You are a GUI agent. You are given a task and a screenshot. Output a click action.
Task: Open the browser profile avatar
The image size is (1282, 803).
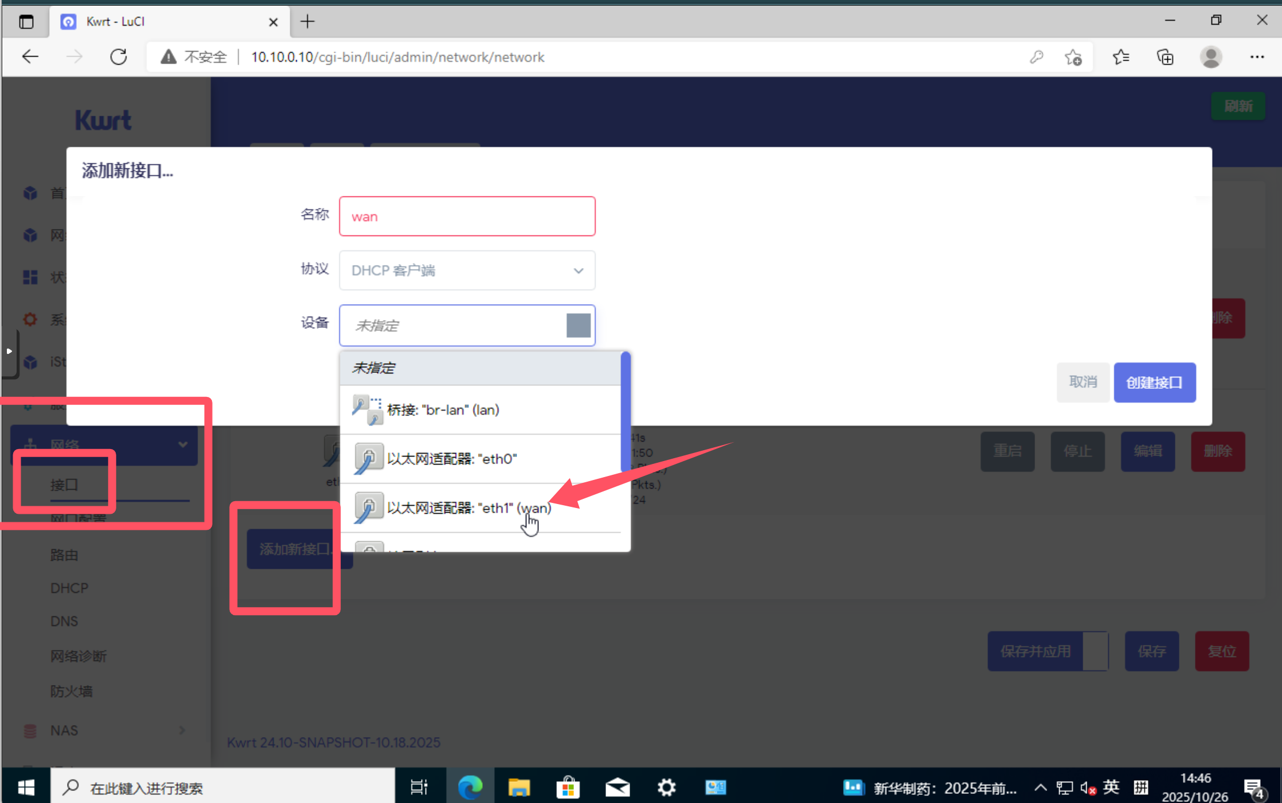tap(1211, 57)
